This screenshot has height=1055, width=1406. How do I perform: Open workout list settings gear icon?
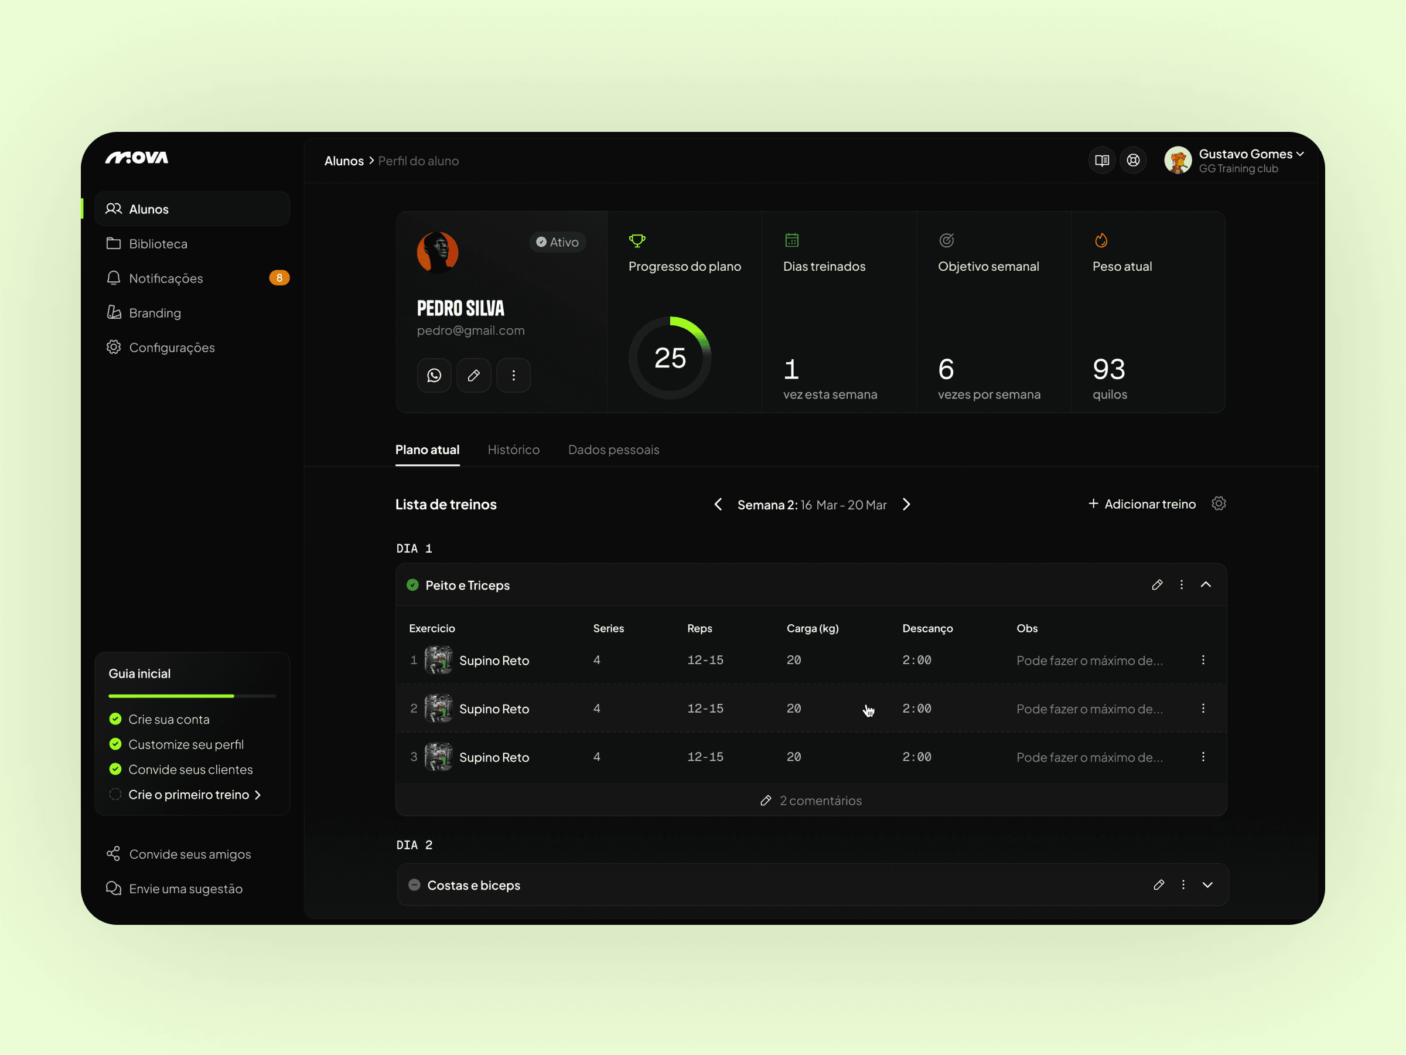click(1219, 503)
